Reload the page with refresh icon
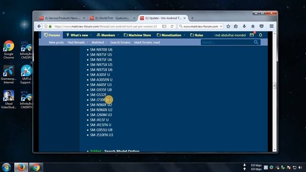Viewport: 306px width, 172px height. (x=172, y=26)
